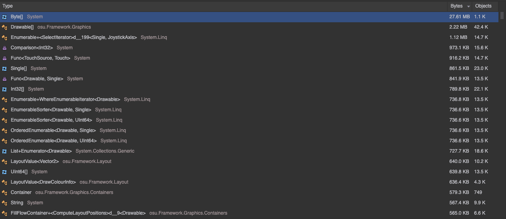
Task: Click the 579.3 KB bytes value
Action: pos(459,192)
